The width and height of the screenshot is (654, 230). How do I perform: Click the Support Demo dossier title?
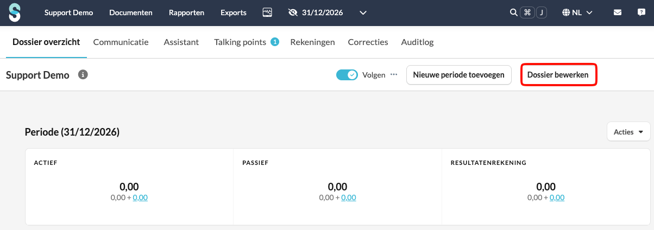click(x=37, y=75)
